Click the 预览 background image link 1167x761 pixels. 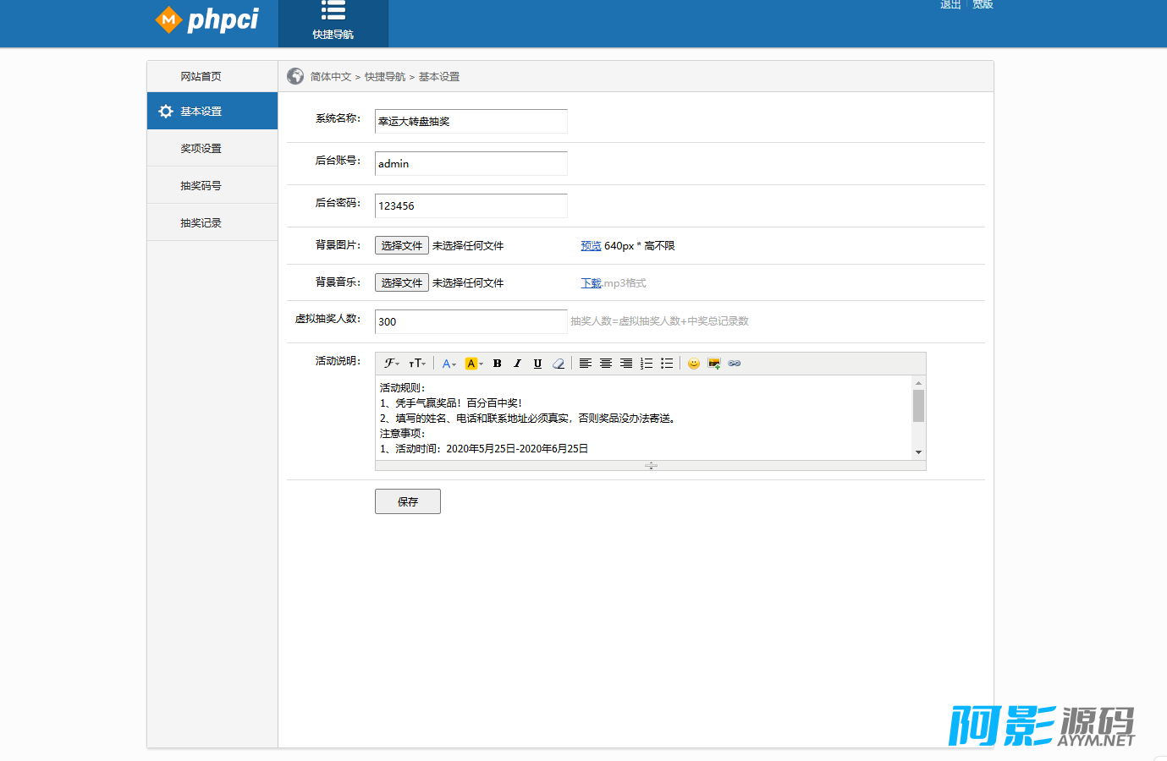point(591,246)
